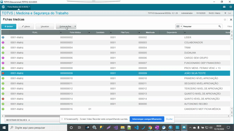This screenshot has width=234, height=131.
Task: Open the help question mark icon
Action: click(x=231, y=7)
